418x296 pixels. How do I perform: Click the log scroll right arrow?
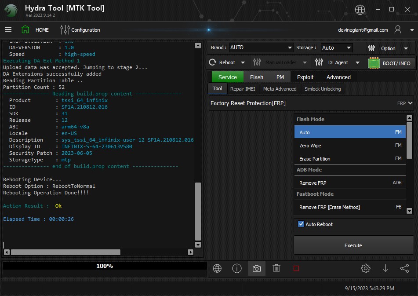pyautogui.click(x=190, y=252)
